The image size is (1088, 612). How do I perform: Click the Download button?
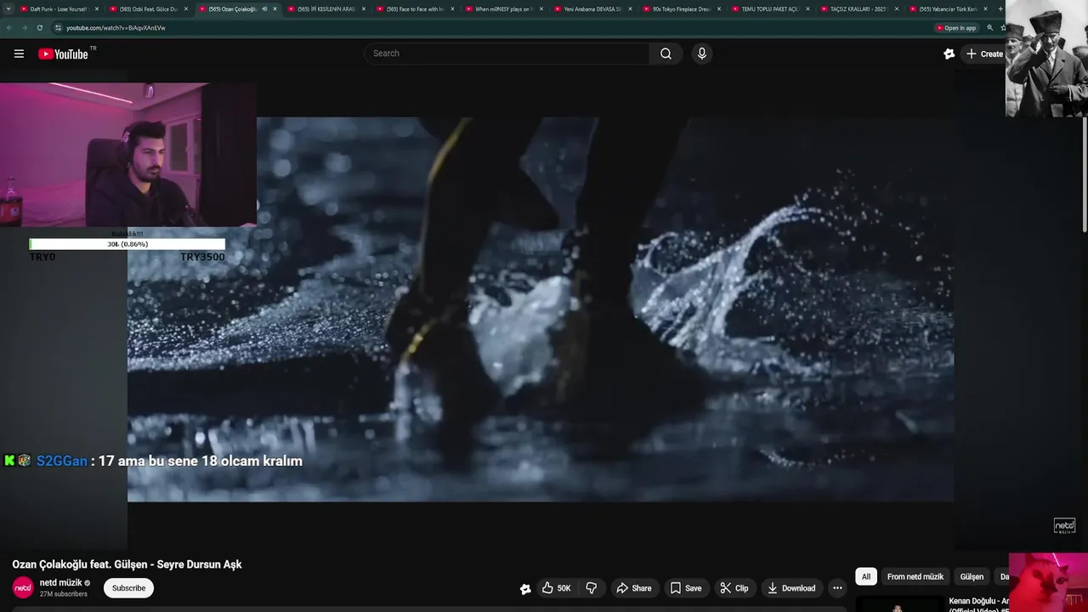pos(791,588)
